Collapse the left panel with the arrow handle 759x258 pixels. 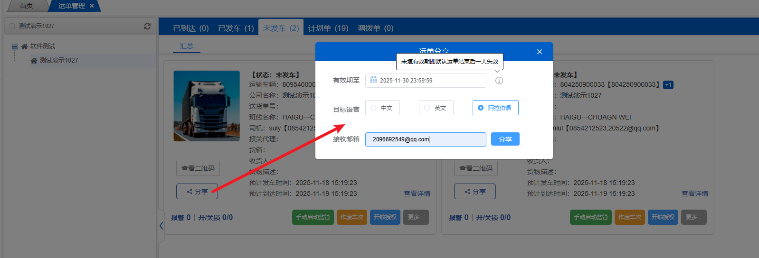pyautogui.click(x=161, y=226)
